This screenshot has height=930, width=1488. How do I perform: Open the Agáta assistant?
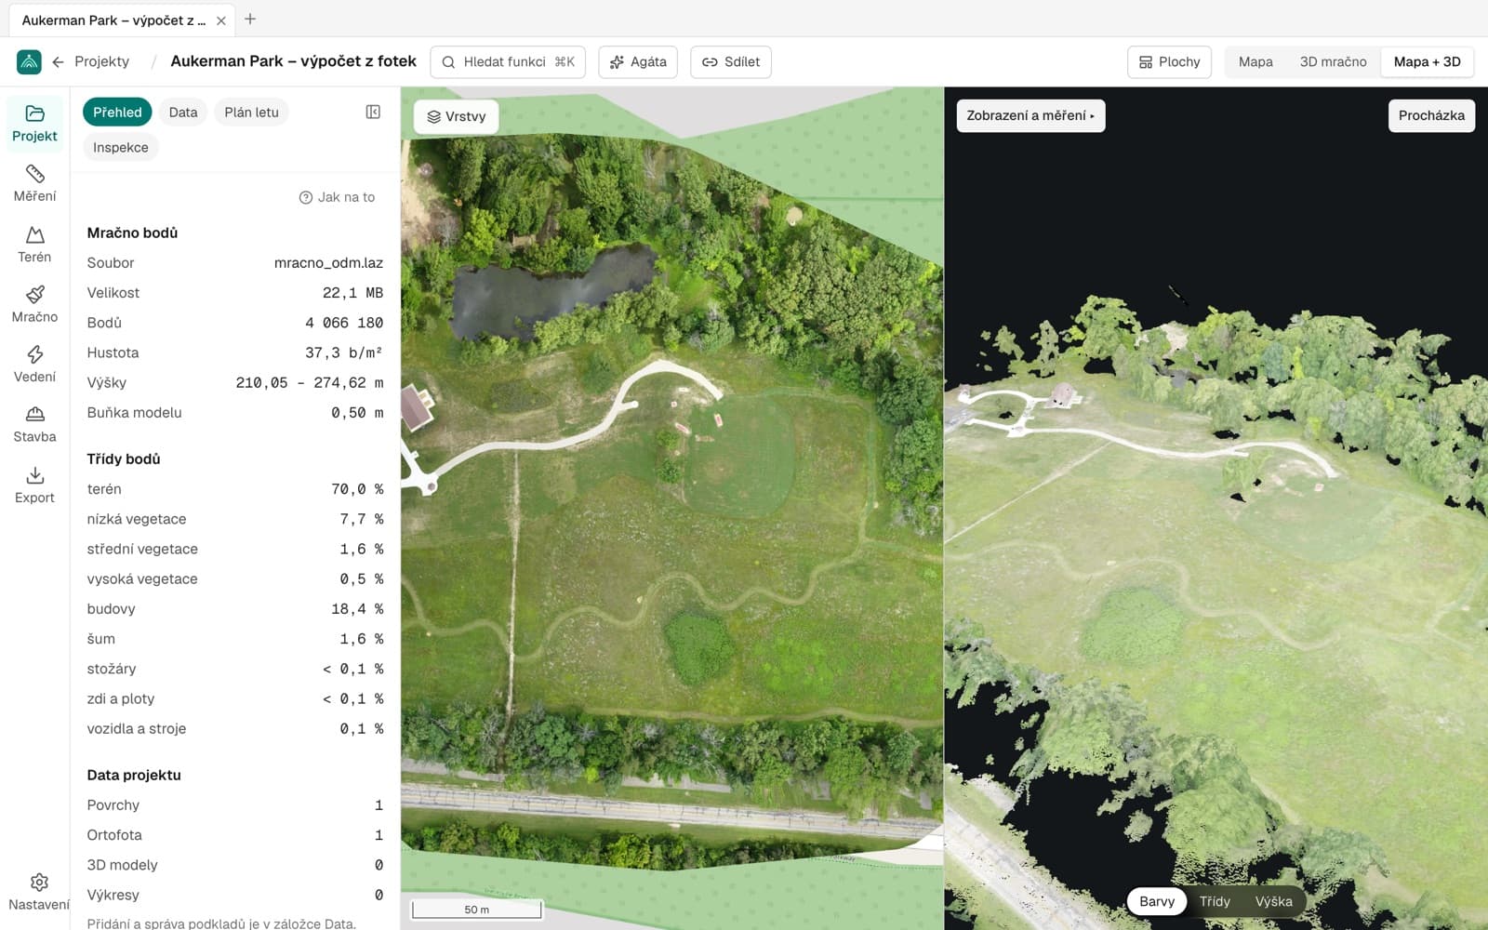[638, 61]
